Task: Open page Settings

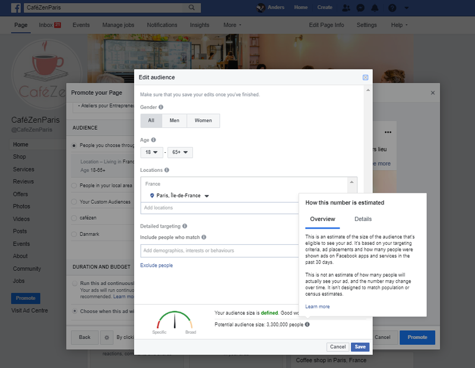Action: [366, 25]
